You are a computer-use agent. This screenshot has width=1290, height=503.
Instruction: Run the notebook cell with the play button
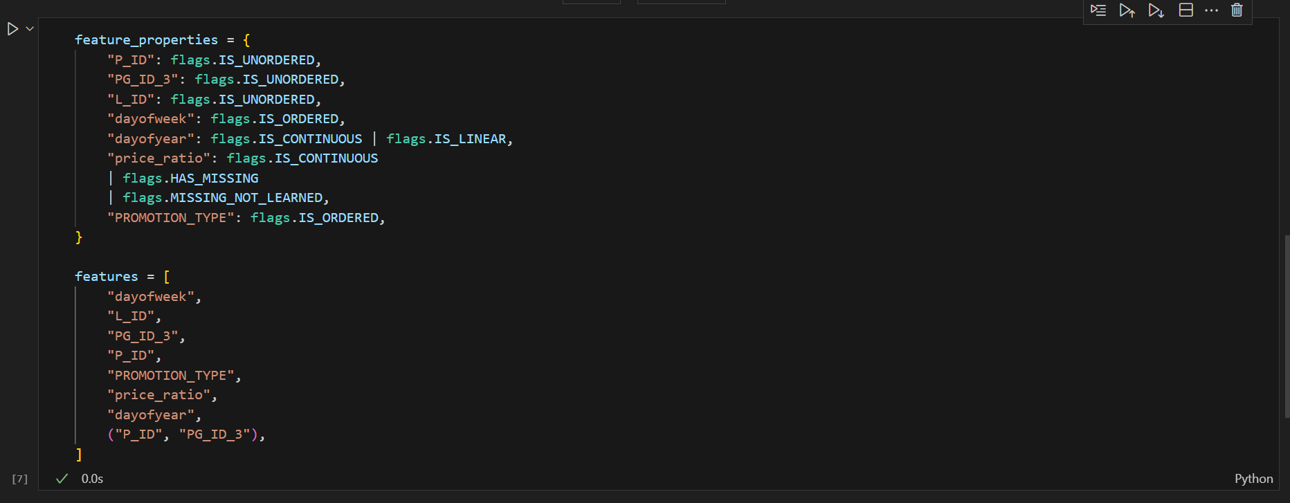tap(12, 28)
